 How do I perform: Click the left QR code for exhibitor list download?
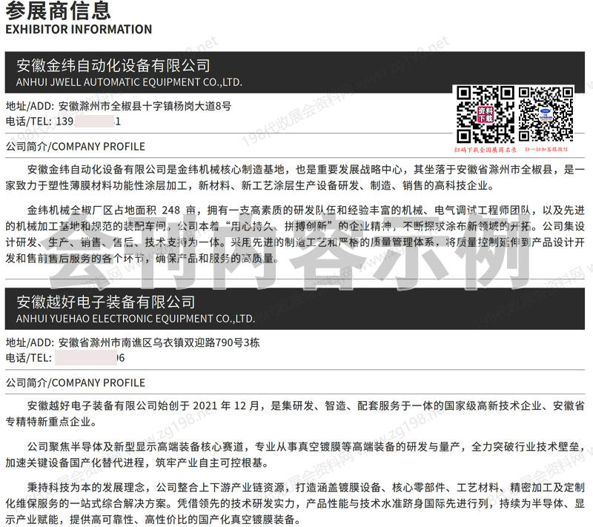[485, 115]
